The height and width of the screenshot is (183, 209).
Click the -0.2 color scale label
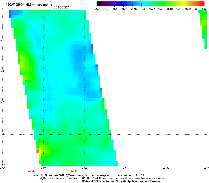(x=160, y=9)
